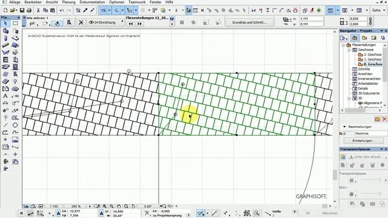Collapse the Geschosse tree node
This screenshot has width=388, height=218.
(x=349, y=50)
